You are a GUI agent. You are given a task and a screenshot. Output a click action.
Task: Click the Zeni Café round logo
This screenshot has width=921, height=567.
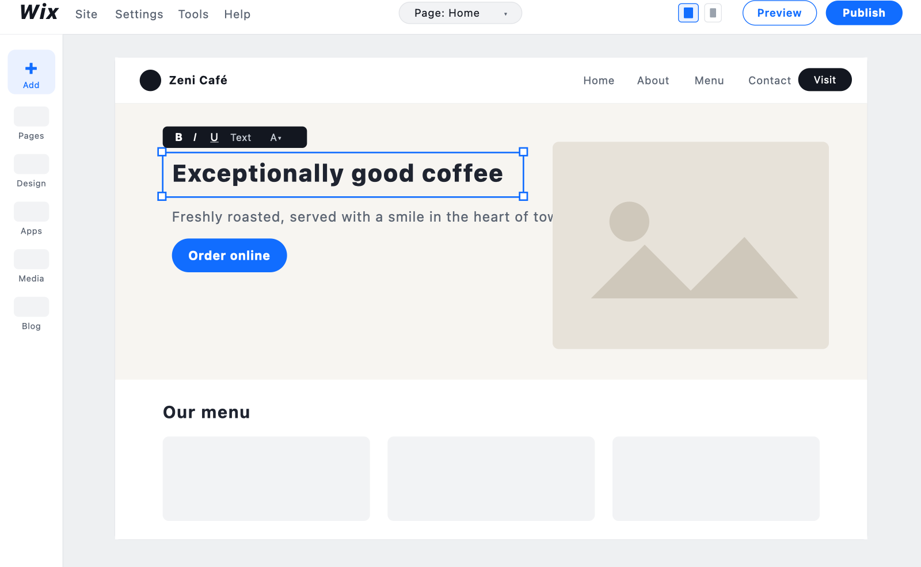150,80
